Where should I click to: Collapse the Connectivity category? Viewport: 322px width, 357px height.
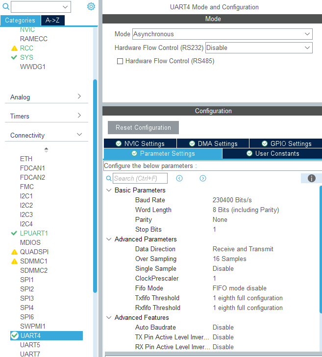47,136
